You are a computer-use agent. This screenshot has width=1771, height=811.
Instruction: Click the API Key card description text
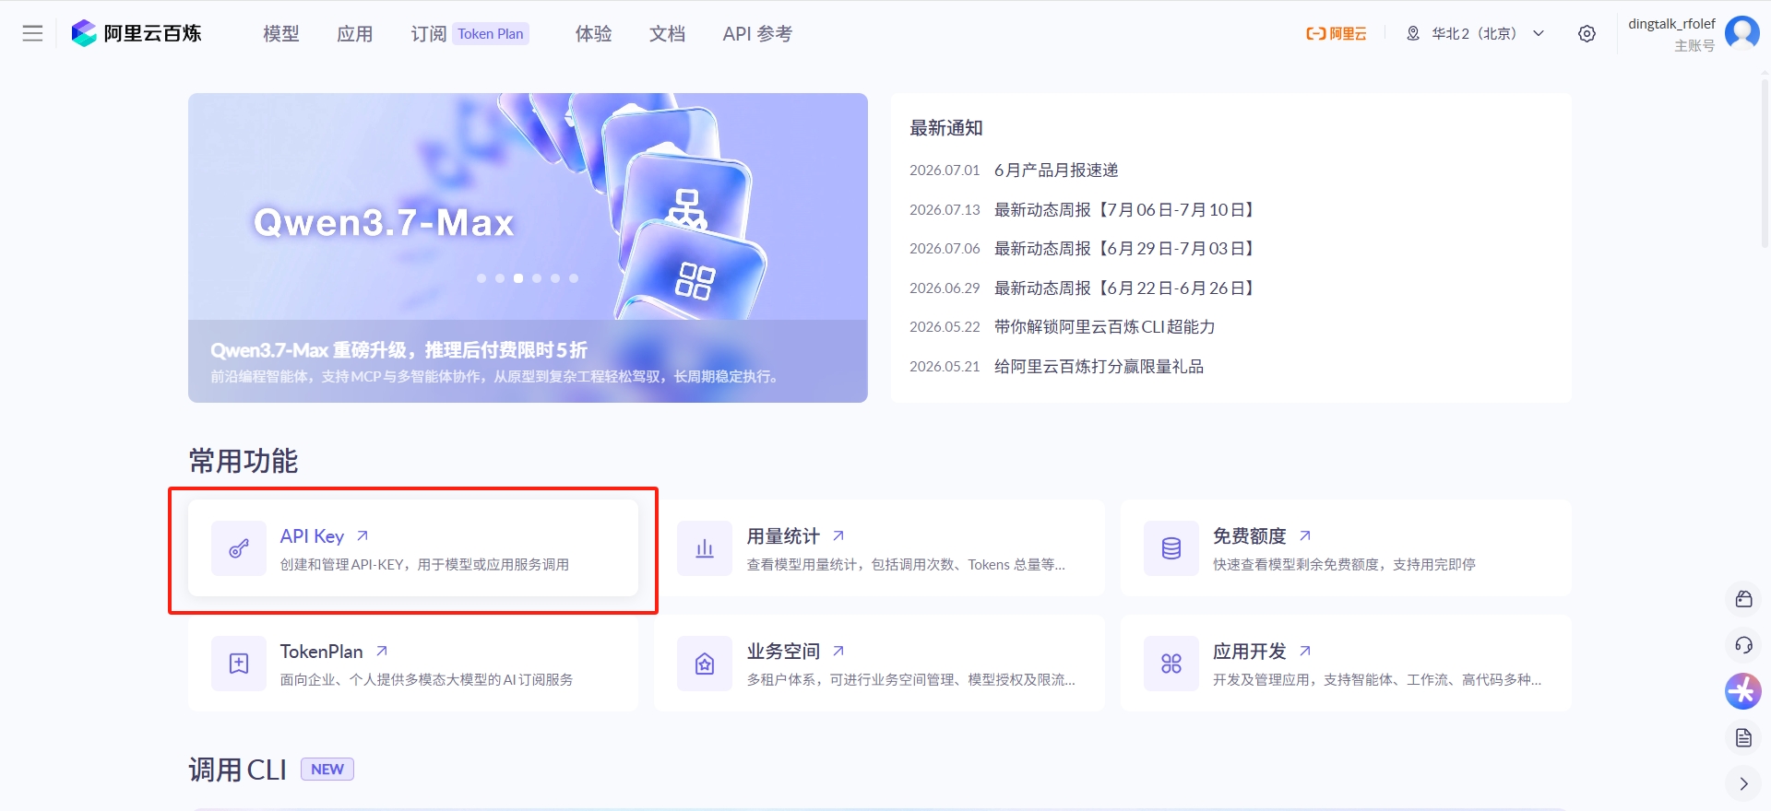tap(424, 565)
